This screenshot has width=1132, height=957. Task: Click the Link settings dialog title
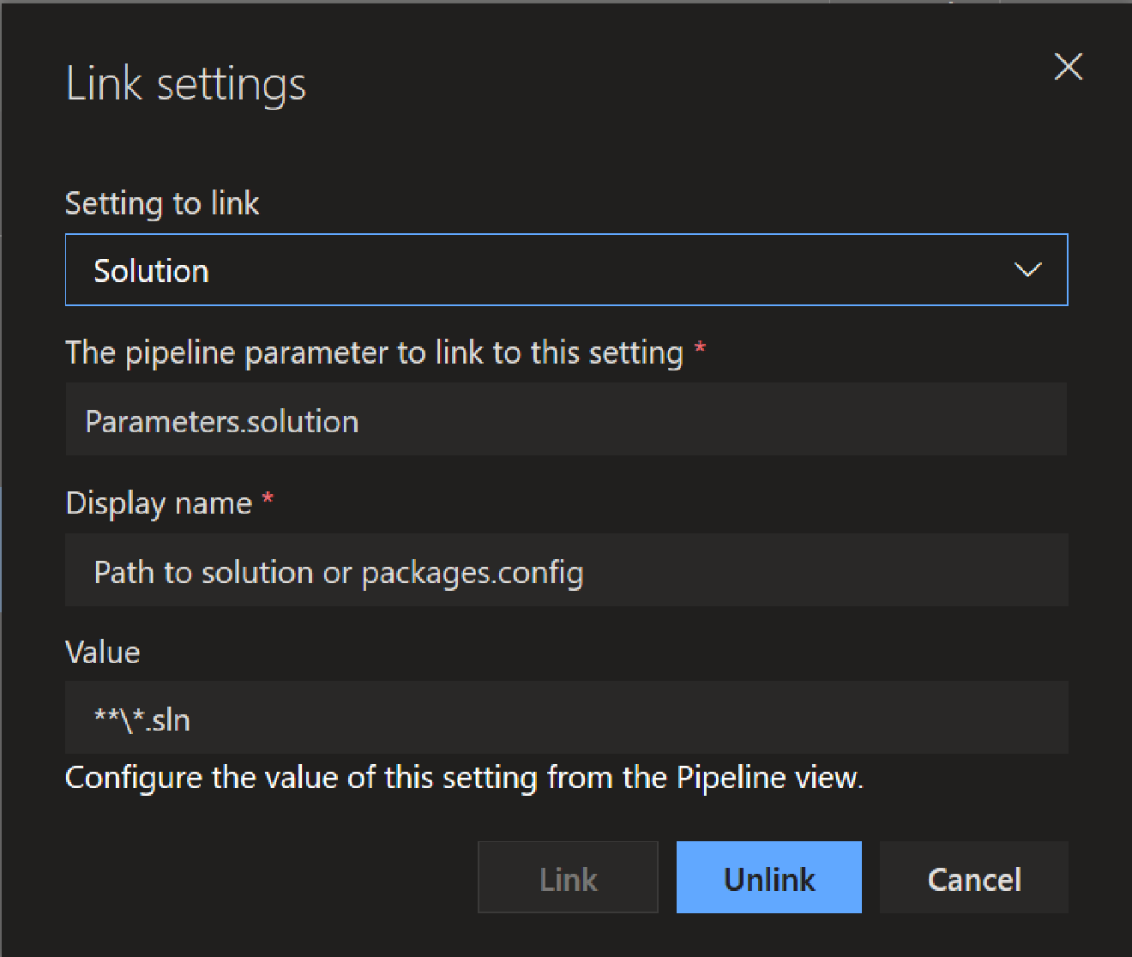(x=186, y=82)
